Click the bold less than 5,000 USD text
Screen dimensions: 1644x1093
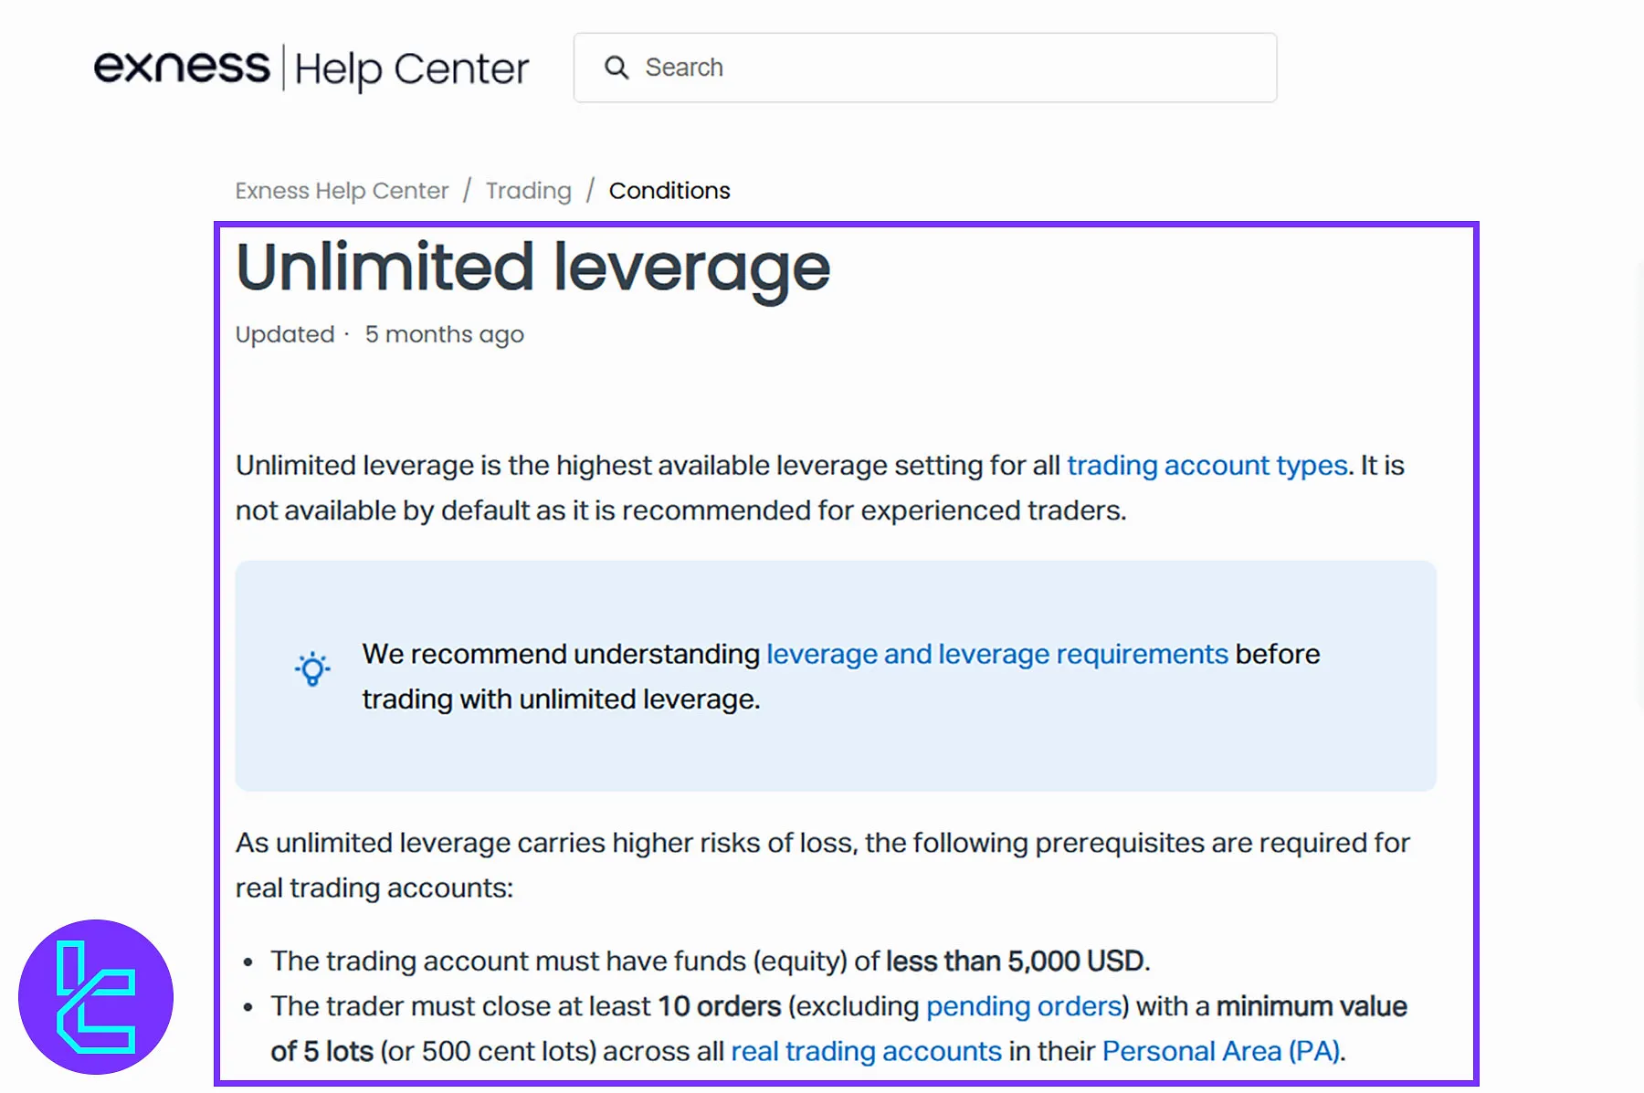[1015, 962]
